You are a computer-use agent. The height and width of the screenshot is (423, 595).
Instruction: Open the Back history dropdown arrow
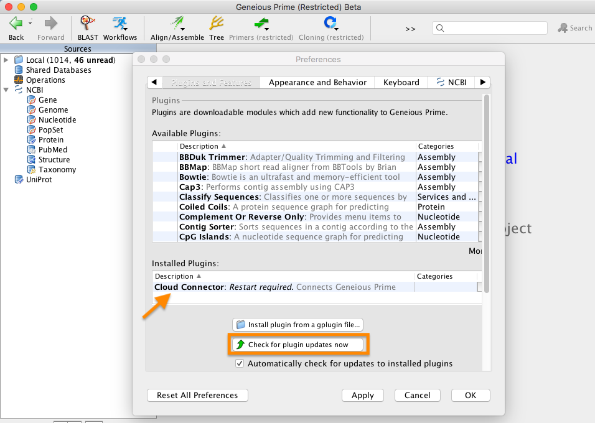[30, 23]
